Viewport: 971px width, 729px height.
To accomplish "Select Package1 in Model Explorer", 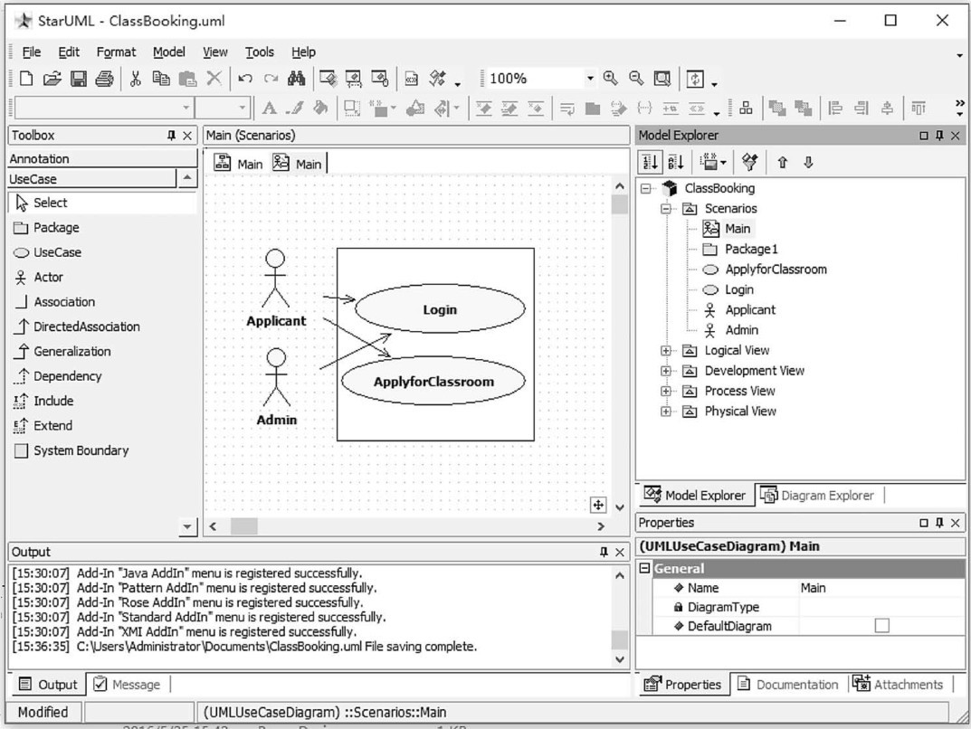I will (751, 249).
